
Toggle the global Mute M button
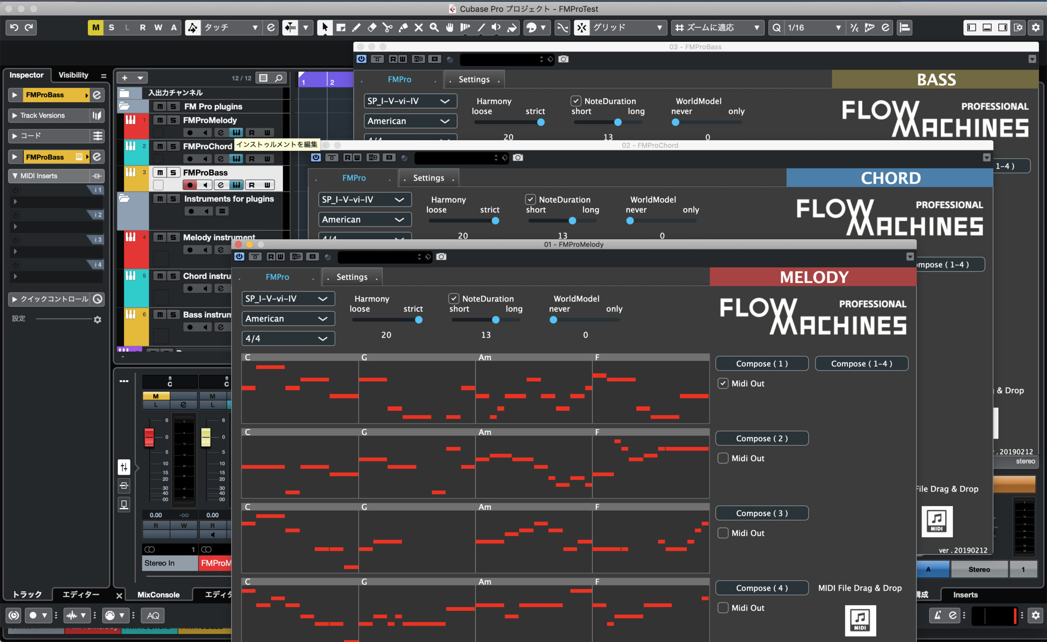click(x=96, y=28)
